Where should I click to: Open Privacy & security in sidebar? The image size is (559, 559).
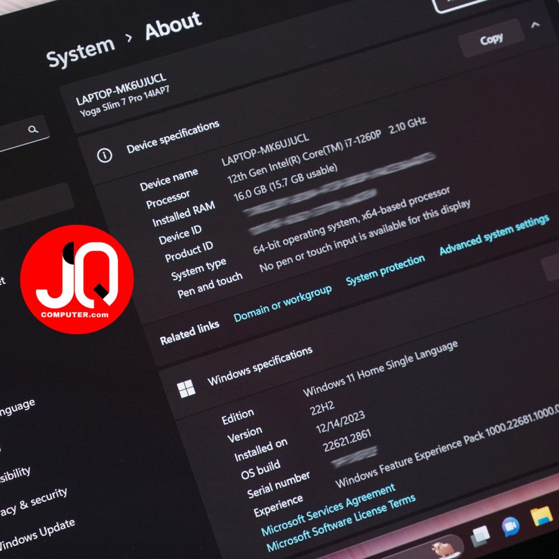point(33,502)
